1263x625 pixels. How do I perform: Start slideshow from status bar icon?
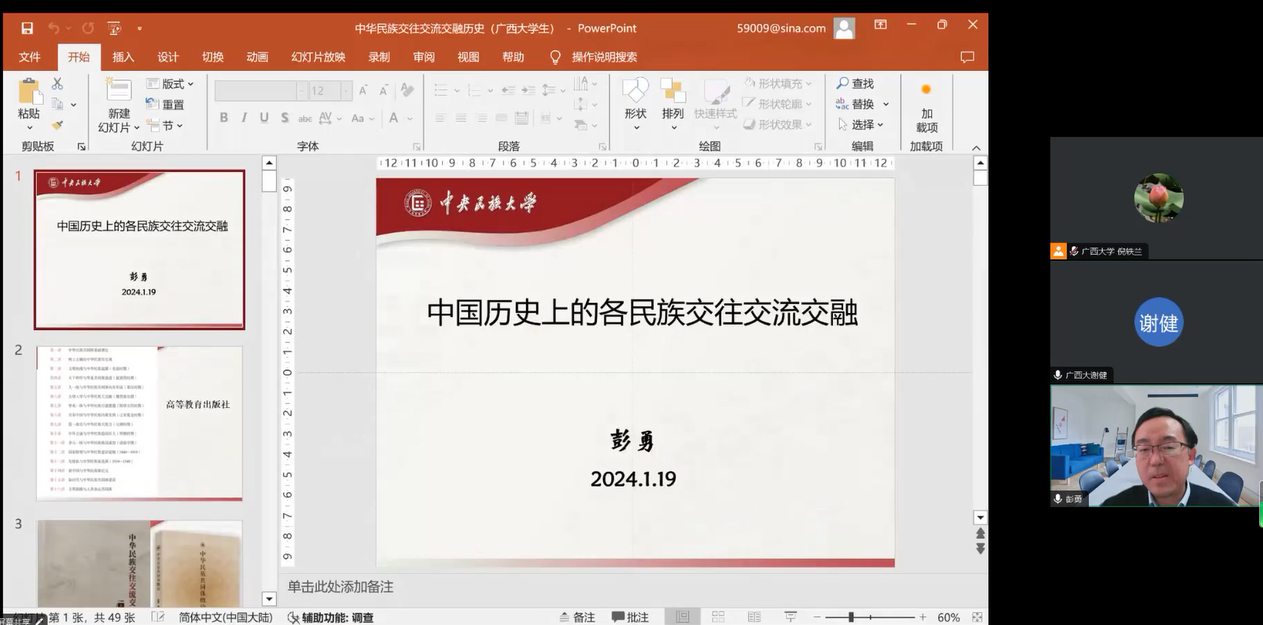[x=790, y=617]
